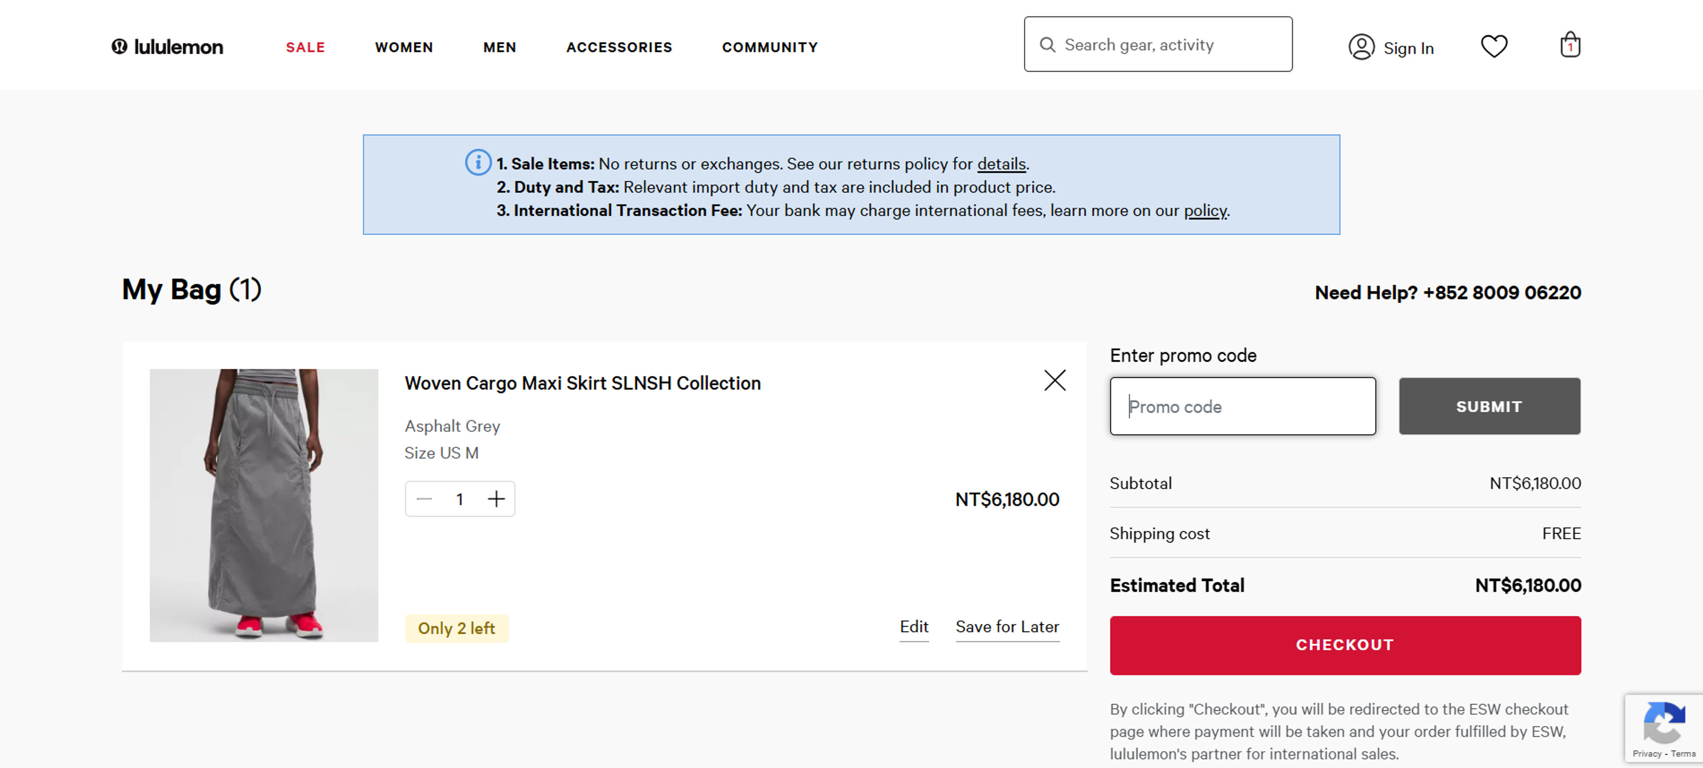Click Save for Later for the skirt
The height and width of the screenshot is (768, 1703).
1006,627
